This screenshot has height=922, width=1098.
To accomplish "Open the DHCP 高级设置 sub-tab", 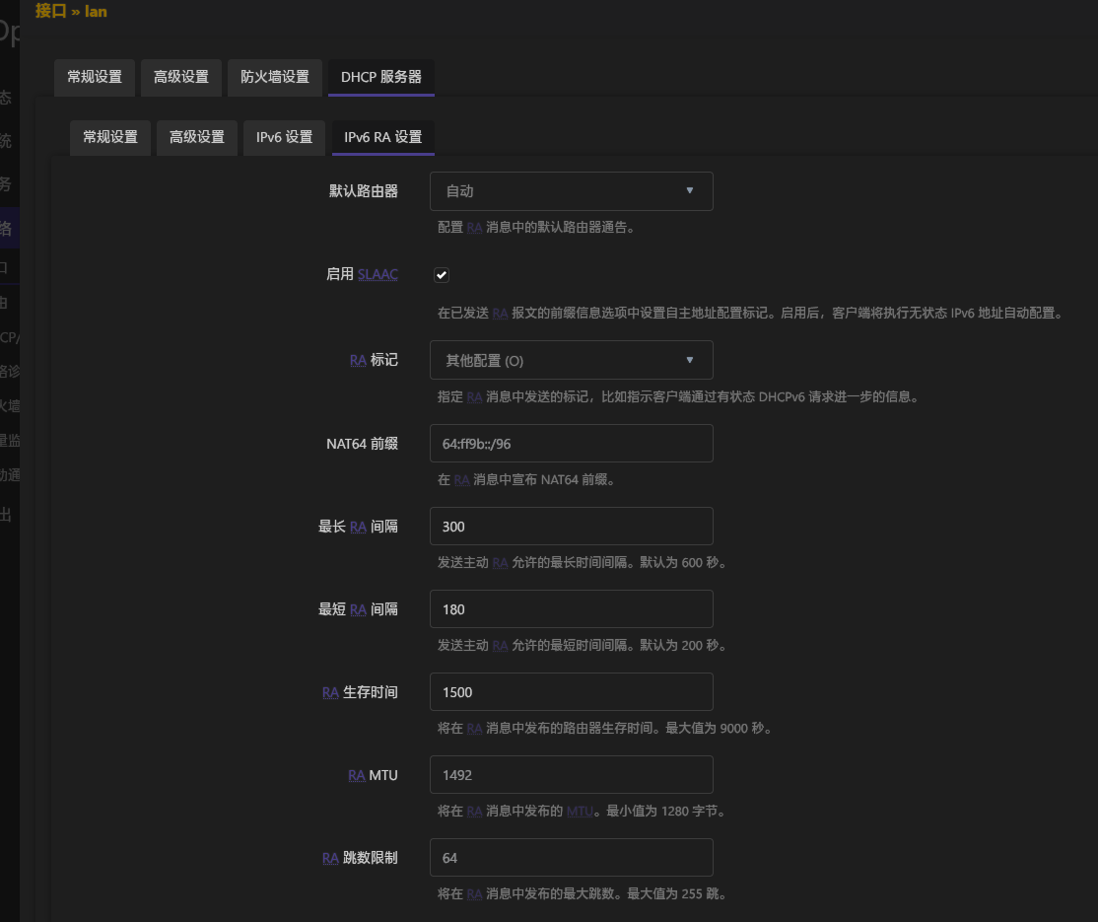I will point(197,138).
